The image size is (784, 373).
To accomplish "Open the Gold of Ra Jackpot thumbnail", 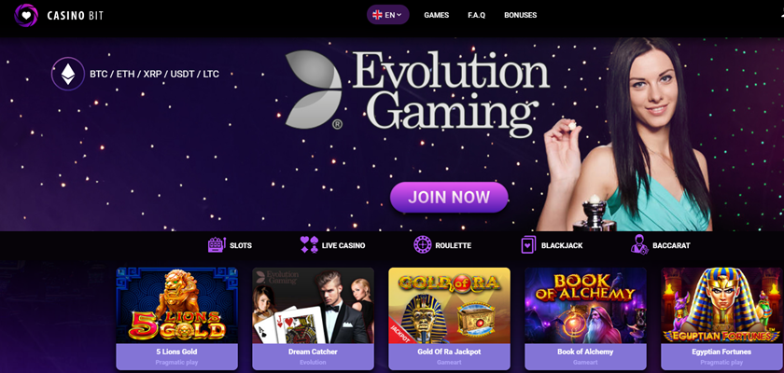I will 450,306.
